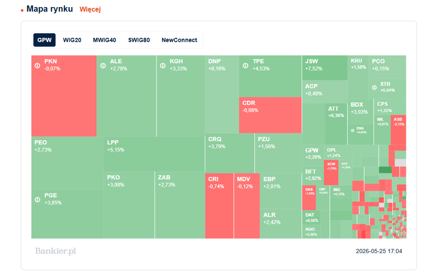Viewport: 427px width, 276px height.
Task: Click the JSW +7,52% tile
Action: point(325,68)
